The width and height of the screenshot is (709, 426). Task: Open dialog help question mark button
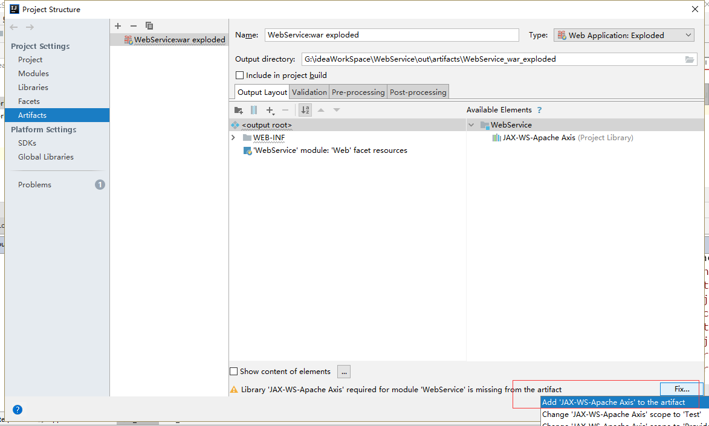point(18,410)
